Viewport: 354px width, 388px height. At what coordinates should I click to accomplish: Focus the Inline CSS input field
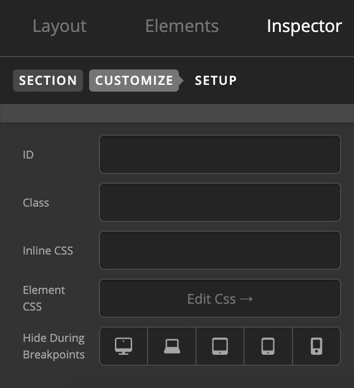coord(220,250)
